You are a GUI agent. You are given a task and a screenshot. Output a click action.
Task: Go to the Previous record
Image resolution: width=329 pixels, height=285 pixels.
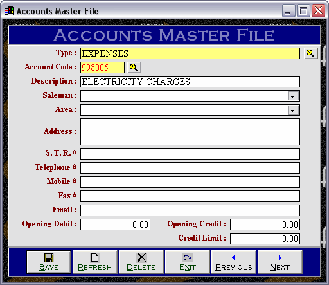(x=234, y=262)
